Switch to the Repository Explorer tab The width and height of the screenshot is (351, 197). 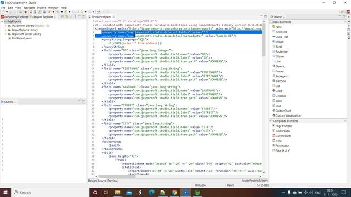[15, 17]
